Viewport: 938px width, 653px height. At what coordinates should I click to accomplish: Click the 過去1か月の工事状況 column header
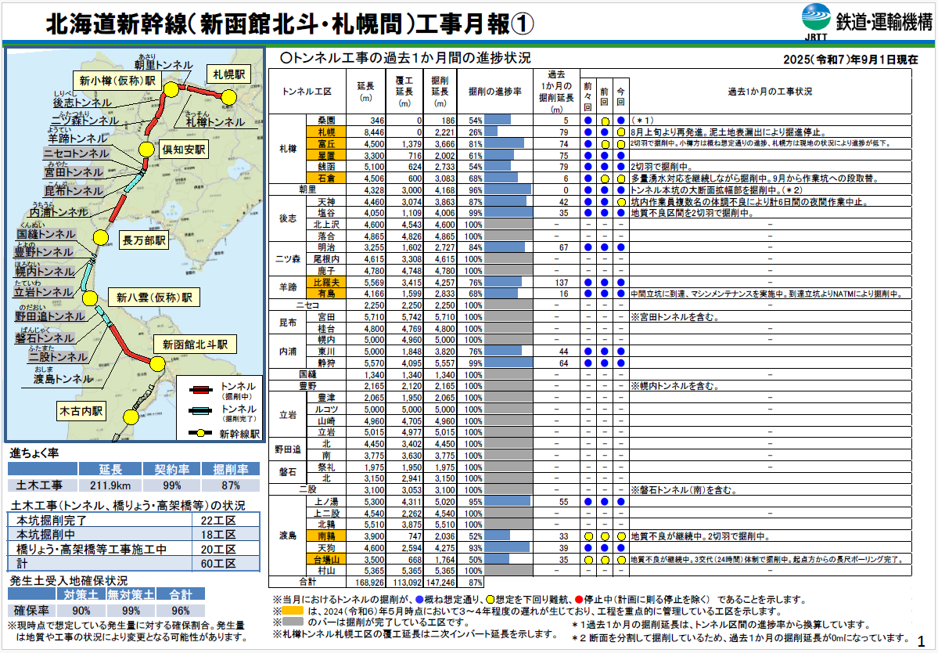(x=770, y=91)
